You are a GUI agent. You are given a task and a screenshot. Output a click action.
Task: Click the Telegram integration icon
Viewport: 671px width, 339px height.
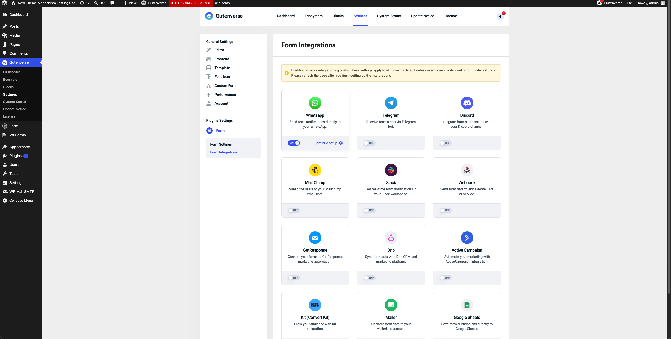[x=391, y=103]
